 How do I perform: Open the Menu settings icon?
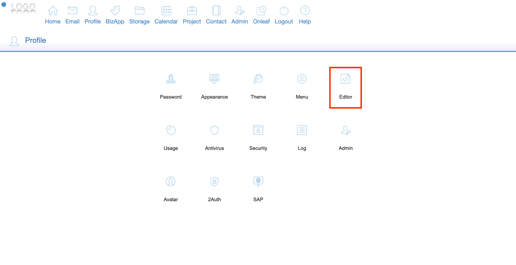coord(302,79)
